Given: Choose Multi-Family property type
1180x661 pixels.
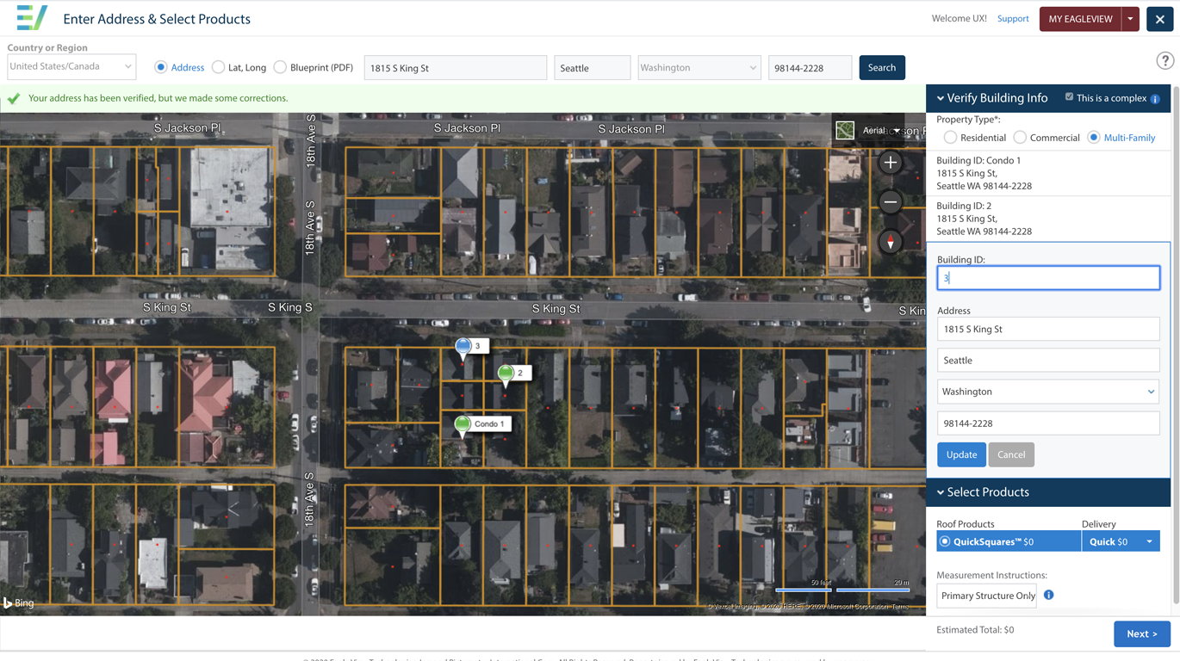Looking at the screenshot, I should pyautogui.click(x=1094, y=138).
